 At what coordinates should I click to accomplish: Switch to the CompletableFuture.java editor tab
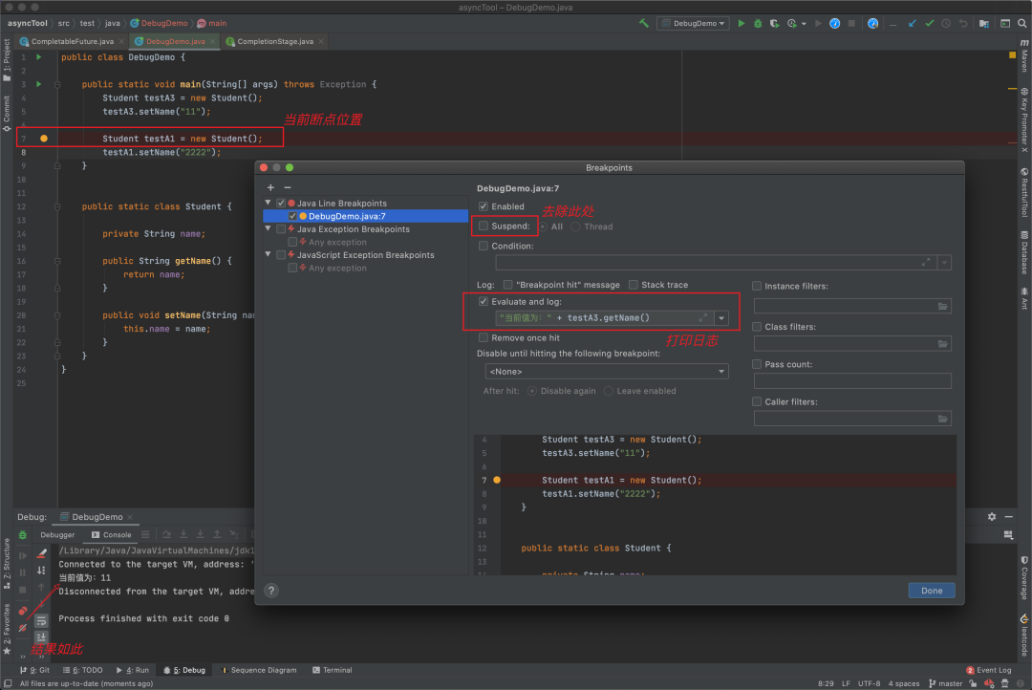tap(72, 41)
